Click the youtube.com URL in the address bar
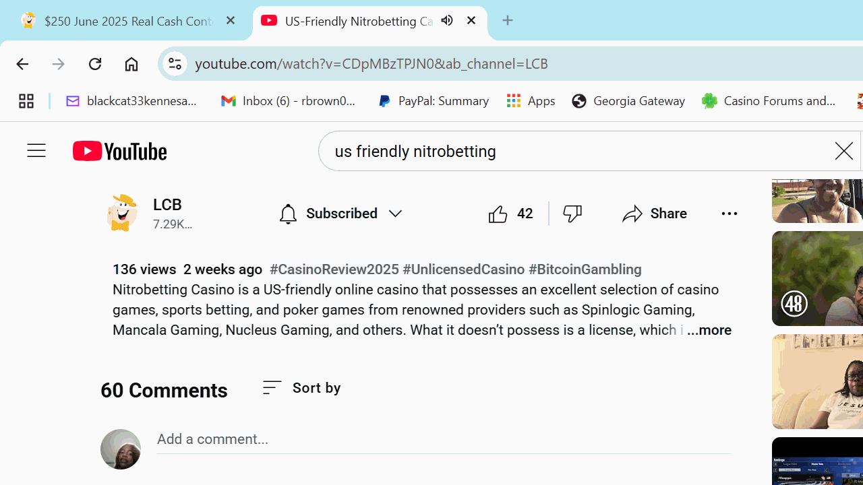 click(x=371, y=63)
